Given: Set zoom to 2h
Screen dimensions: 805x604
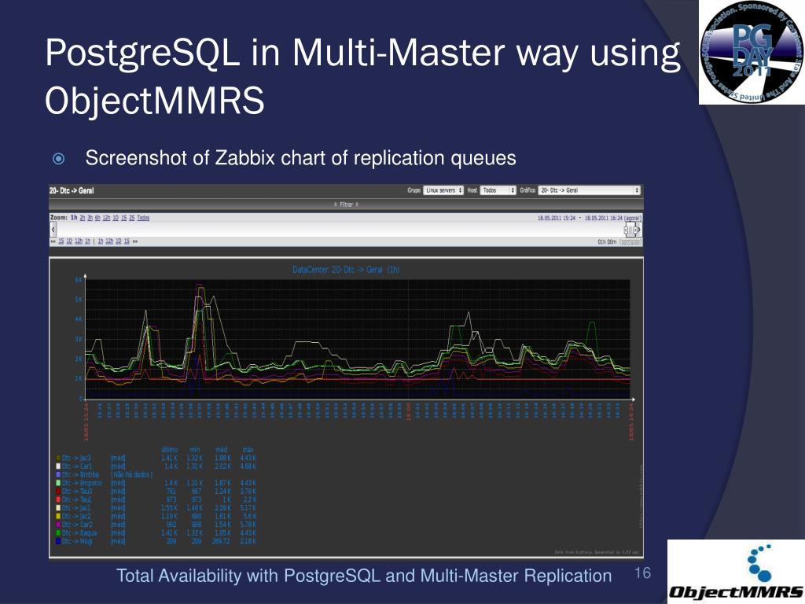Looking at the screenshot, I should [x=83, y=218].
